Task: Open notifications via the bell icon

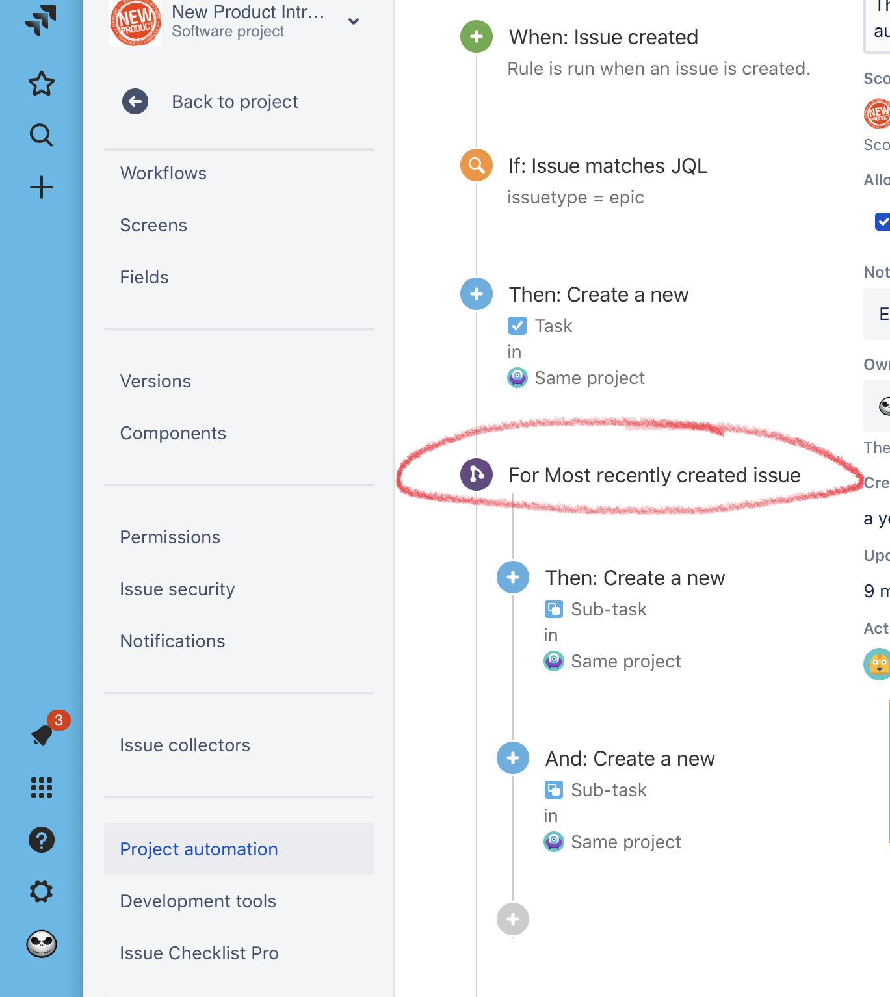Action: click(41, 736)
